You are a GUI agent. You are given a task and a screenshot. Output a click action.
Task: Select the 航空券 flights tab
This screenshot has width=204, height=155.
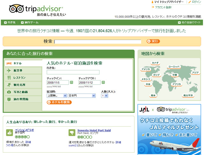tap(23, 71)
